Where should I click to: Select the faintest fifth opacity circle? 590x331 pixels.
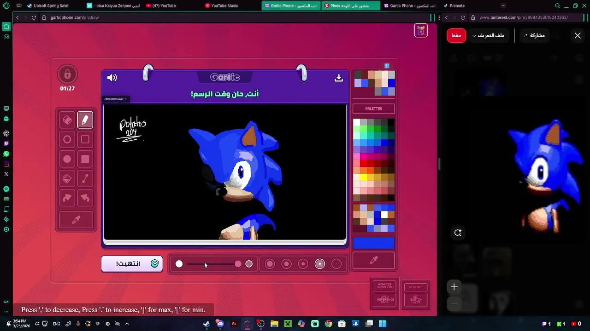pos(336,264)
